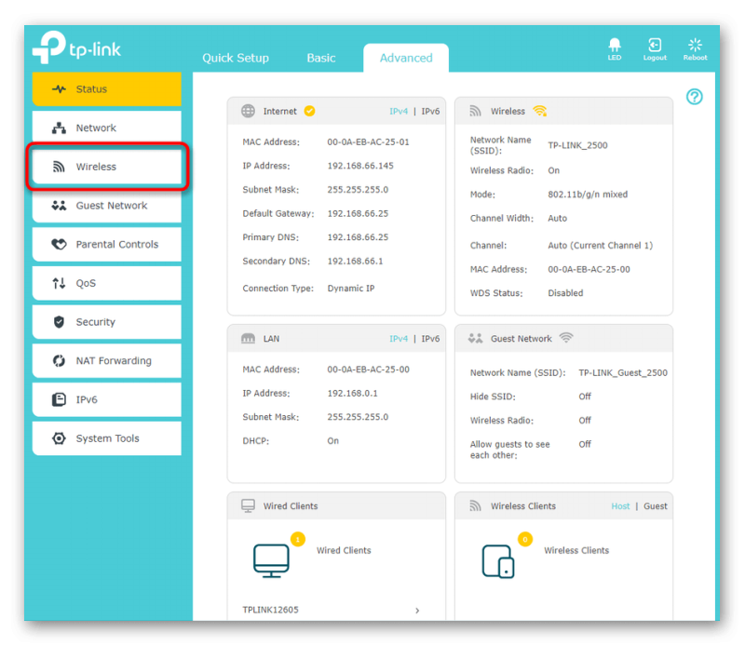Viewport: 745px width, 646px height.
Task: Show Host wireless clients
Action: tap(620, 506)
